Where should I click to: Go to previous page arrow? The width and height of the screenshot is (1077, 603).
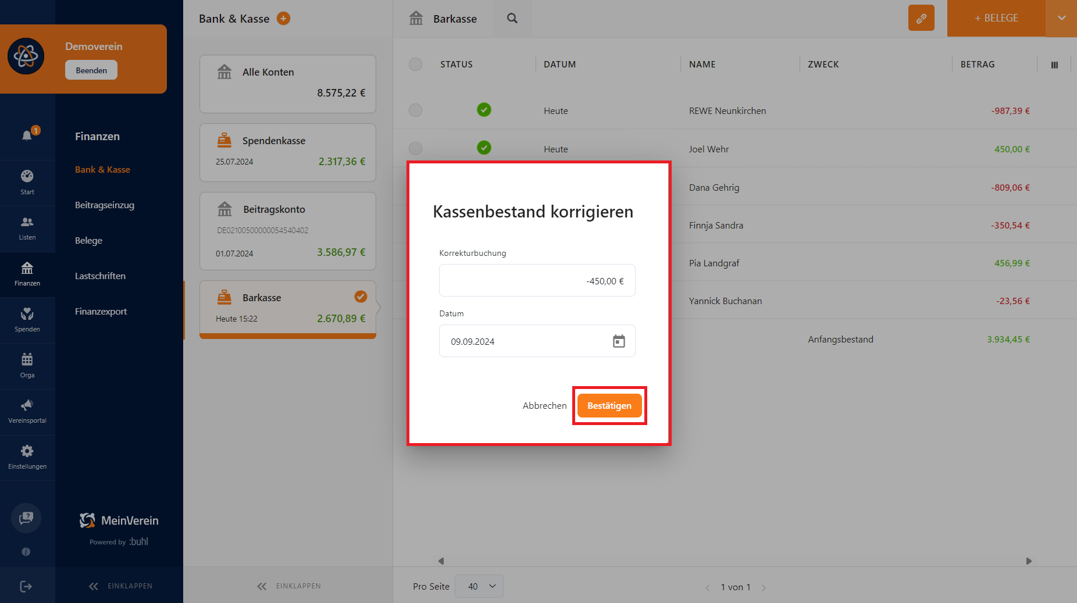[708, 587]
